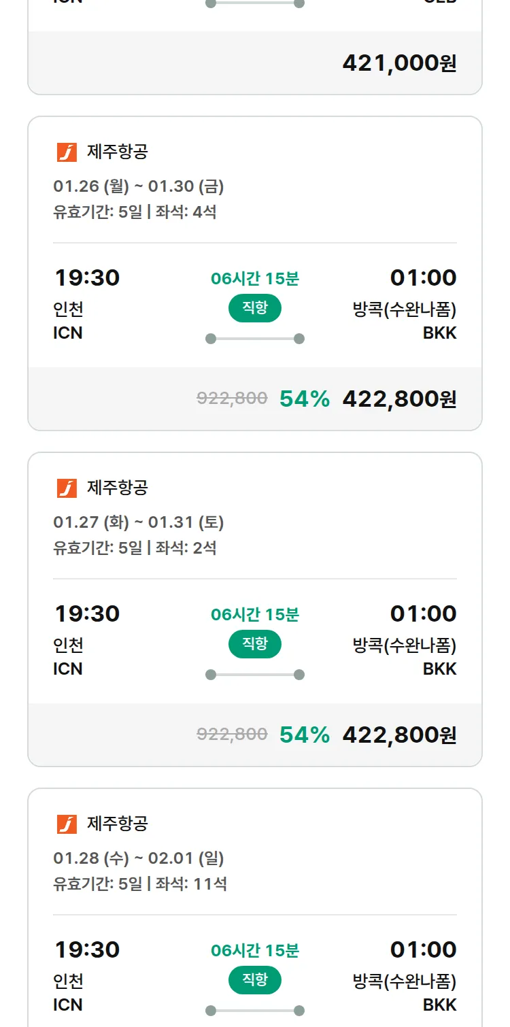The width and height of the screenshot is (510, 1027).
Task: Click the route line on the 01.26 flight
Action: [255, 339]
